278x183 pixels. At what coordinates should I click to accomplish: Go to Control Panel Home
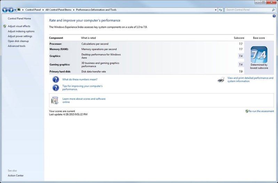(19, 18)
